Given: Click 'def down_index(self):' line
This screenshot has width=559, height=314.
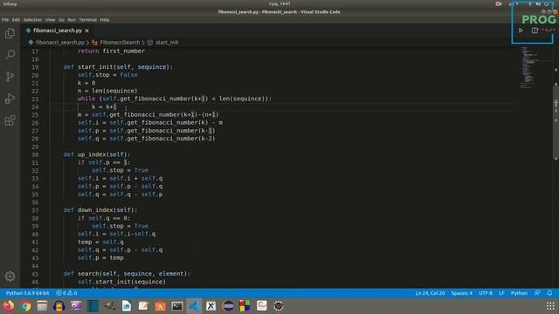Looking at the screenshot, I should coord(100,210).
